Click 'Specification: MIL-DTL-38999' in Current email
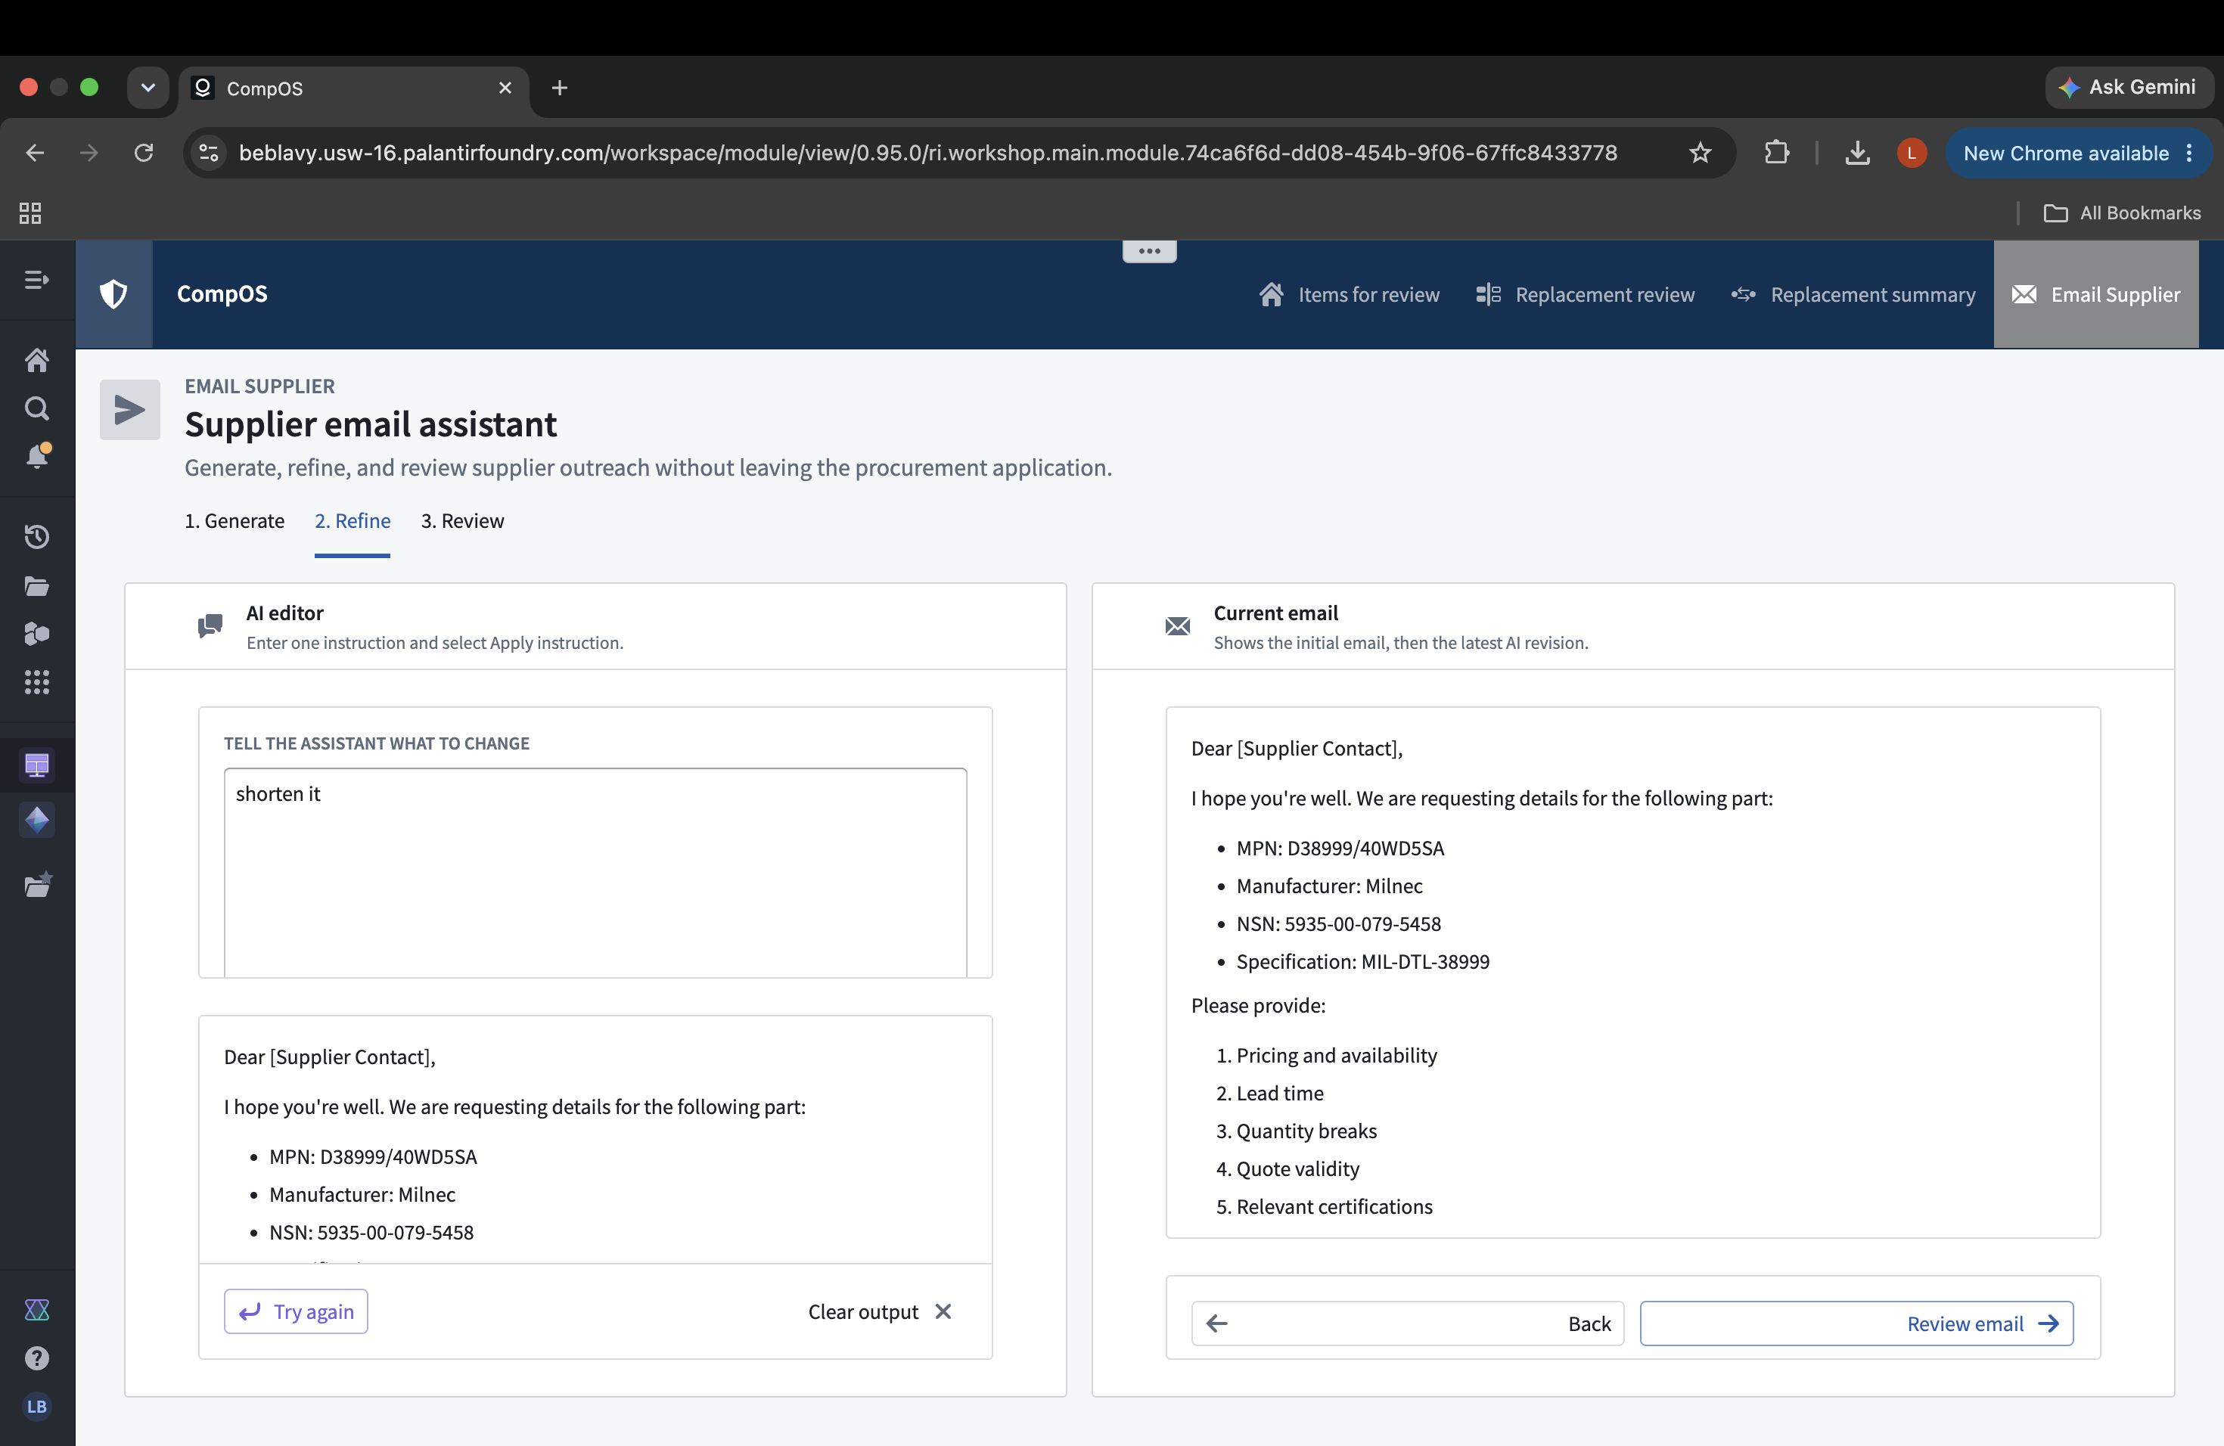The image size is (2224, 1446). [x=1362, y=961]
